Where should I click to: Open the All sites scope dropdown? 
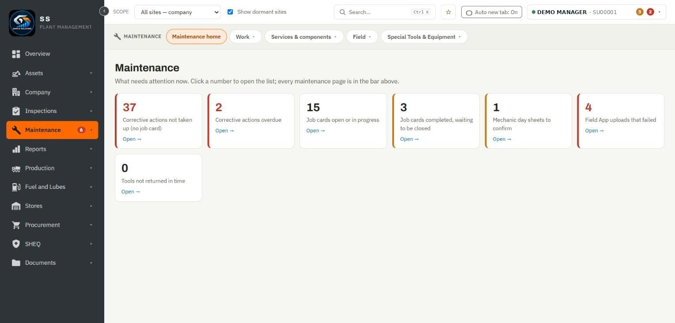(x=177, y=12)
